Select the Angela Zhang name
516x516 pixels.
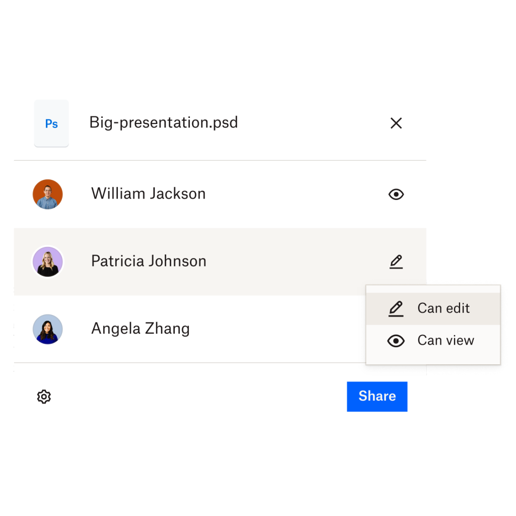point(140,329)
